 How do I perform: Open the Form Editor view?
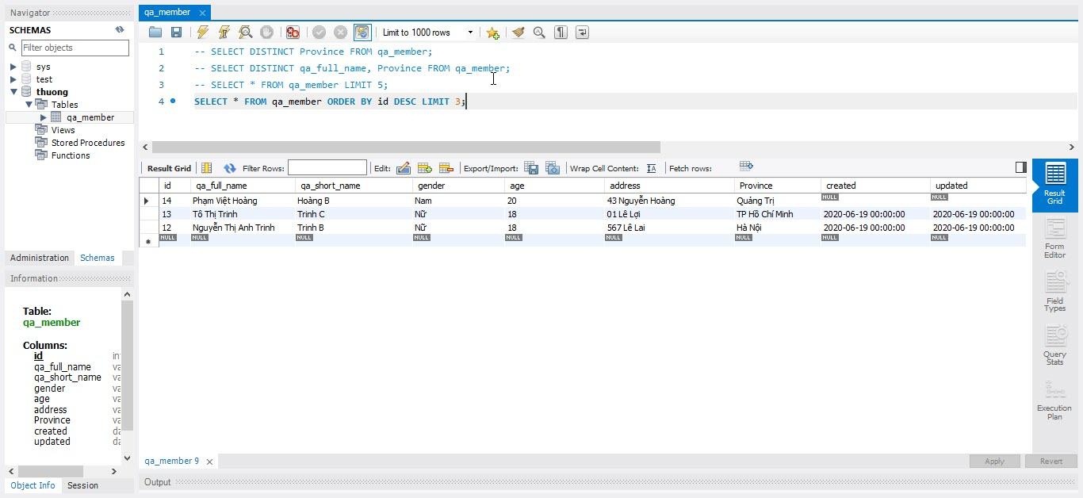[1054, 239]
